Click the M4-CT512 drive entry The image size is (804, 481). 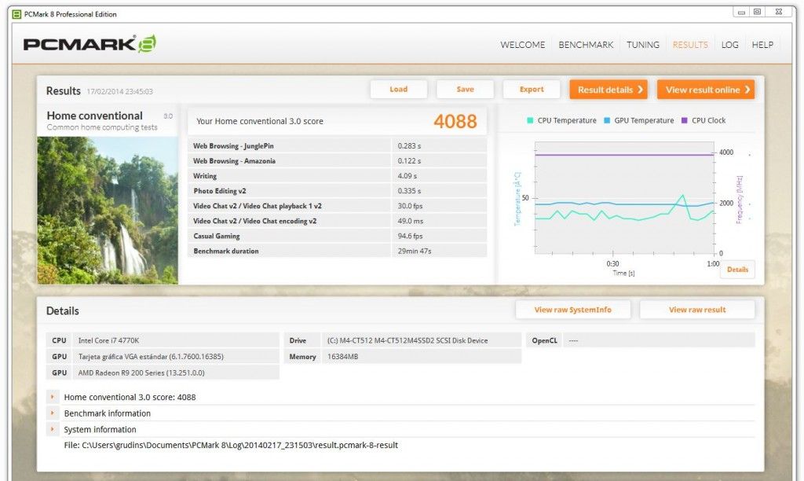(407, 340)
